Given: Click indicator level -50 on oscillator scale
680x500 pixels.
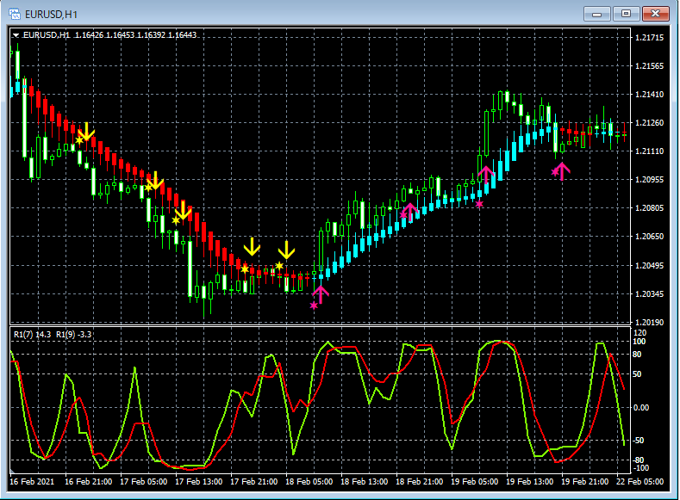Looking at the screenshot, I should [639, 441].
